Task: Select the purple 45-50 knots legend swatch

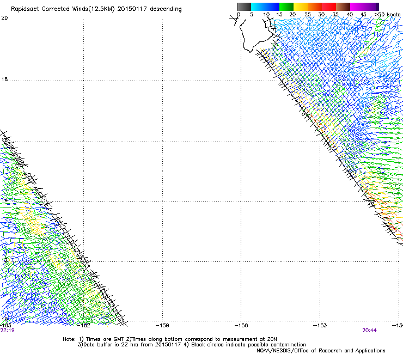Action: coord(371,7)
